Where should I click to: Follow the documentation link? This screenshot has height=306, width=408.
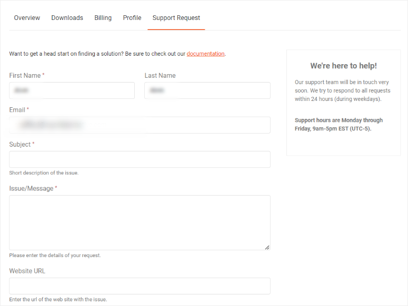205,54
